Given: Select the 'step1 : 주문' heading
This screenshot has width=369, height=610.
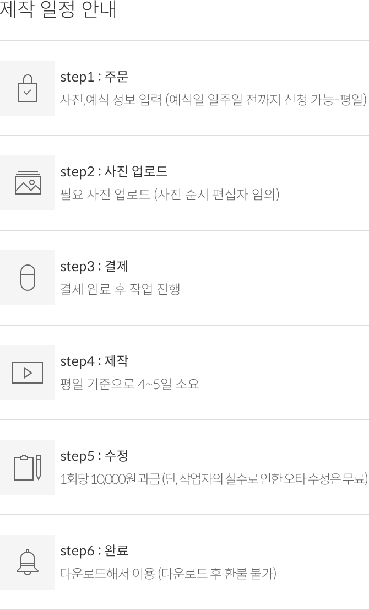Looking at the screenshot, I should pos(94,77).
